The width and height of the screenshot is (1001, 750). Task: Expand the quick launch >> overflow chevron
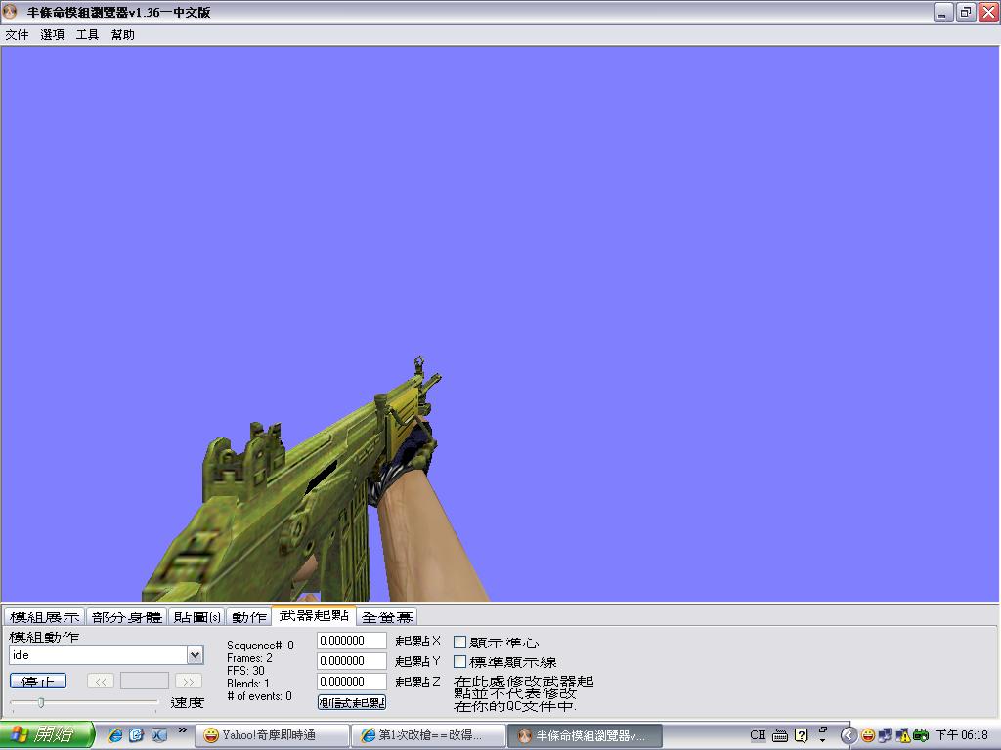pyautogui.click(x=183, y=730)
